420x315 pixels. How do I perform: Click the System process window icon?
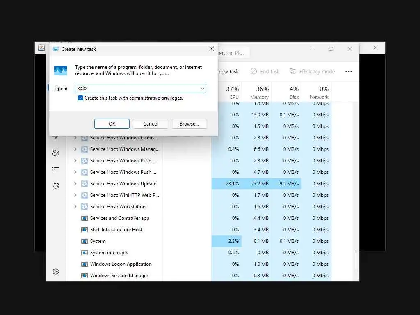(x=84, y=241)
